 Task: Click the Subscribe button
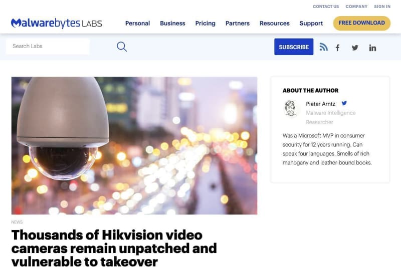[294, 47]
